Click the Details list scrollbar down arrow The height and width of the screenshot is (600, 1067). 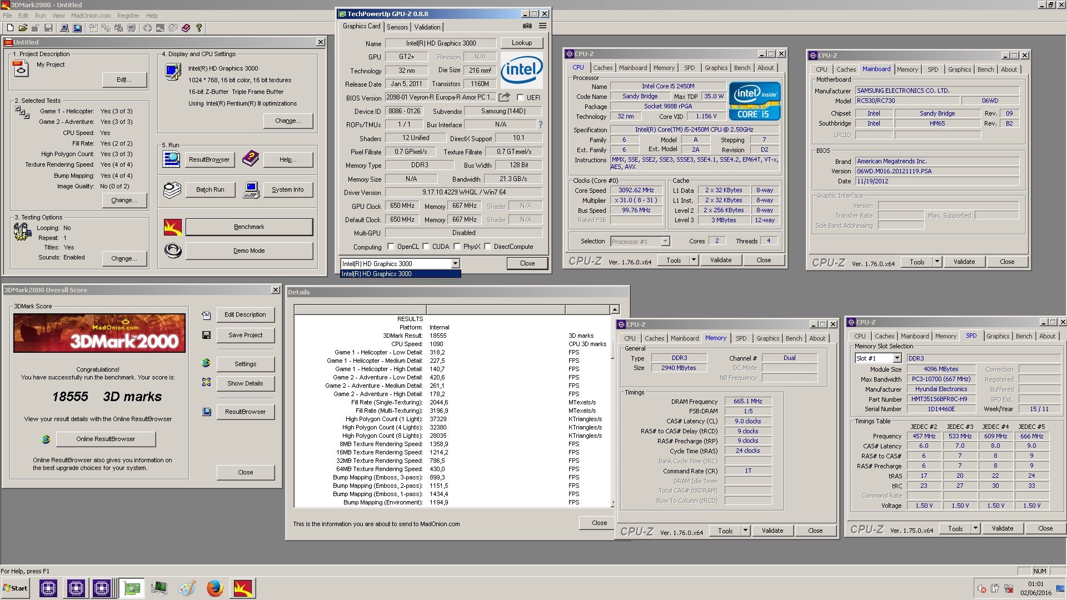click(614, 503)
